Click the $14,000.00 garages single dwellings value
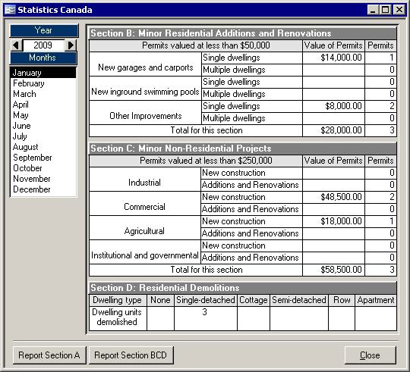The height and width of the screenshot is (372, 410). (x=333, y=58)
